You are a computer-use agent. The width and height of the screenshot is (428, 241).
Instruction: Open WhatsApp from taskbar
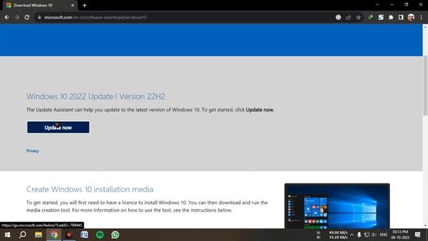click(115, 235)
